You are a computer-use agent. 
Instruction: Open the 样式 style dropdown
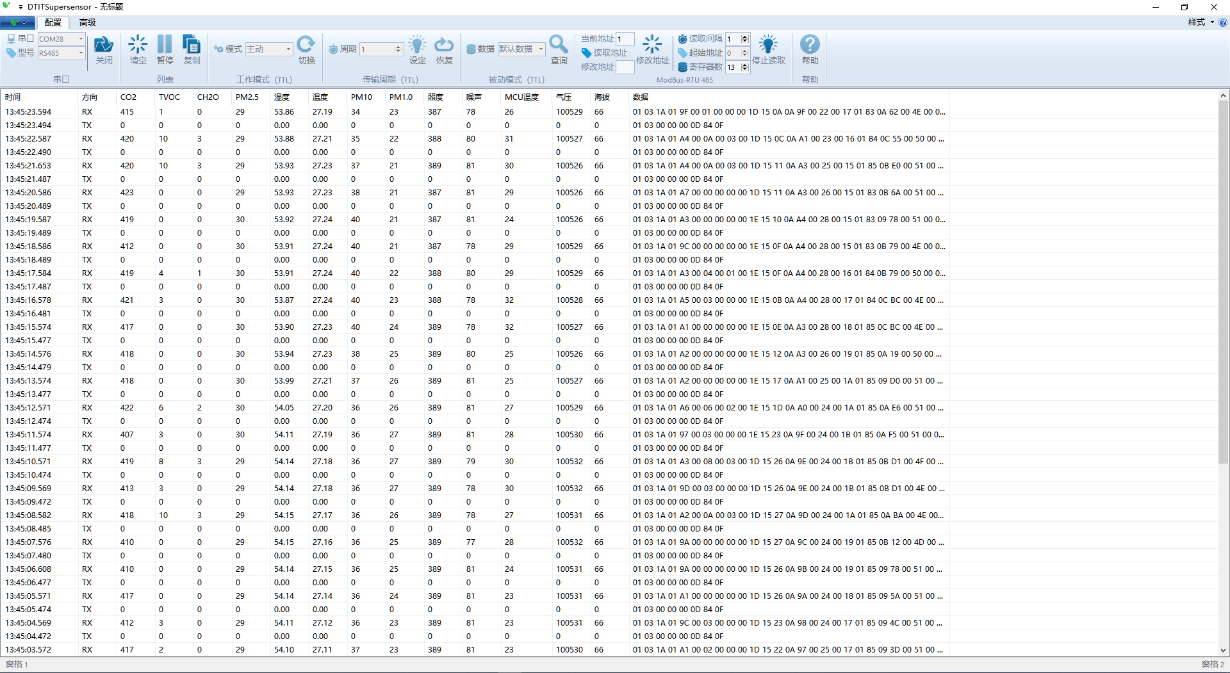pos(1201,22)
